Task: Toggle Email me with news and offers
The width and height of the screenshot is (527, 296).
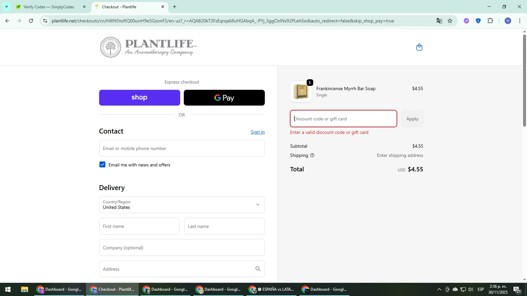Action: (x=102, y=164)
